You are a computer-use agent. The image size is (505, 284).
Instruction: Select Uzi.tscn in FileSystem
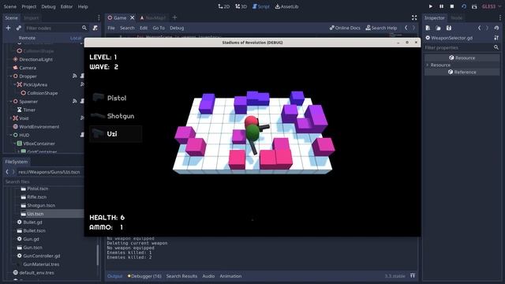click(35, 214)
